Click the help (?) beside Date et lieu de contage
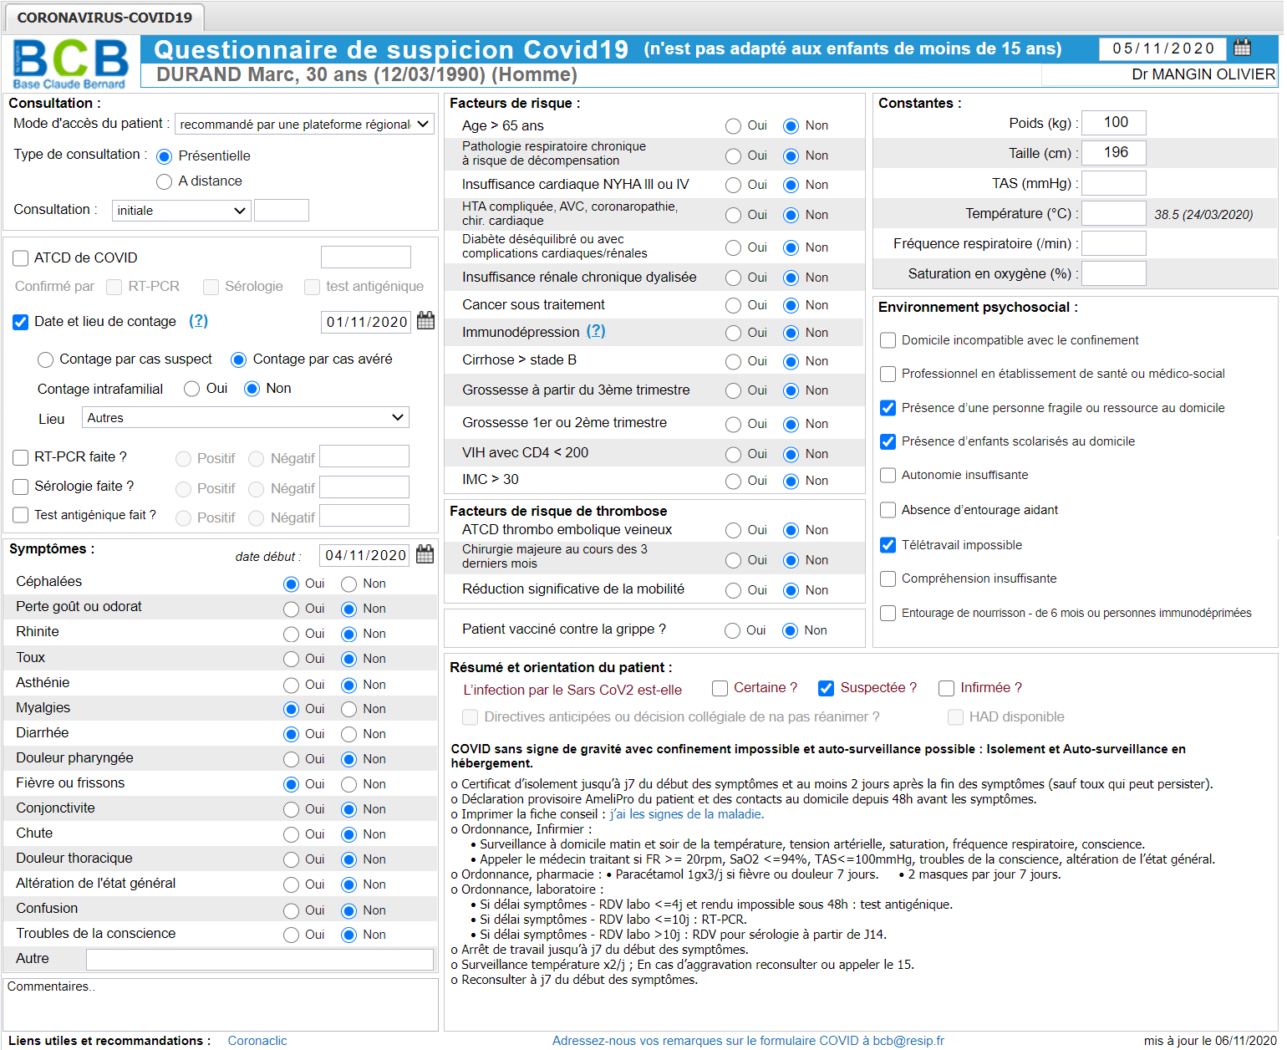 click(198, 321)
